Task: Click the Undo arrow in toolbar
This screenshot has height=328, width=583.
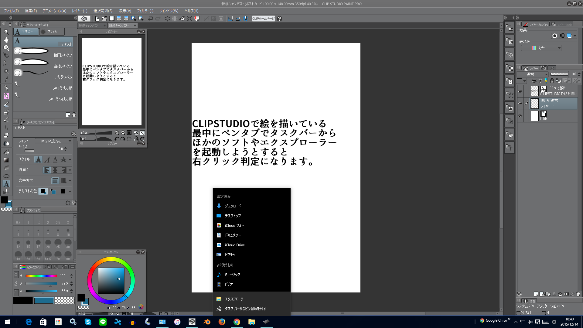Action: 151,19
